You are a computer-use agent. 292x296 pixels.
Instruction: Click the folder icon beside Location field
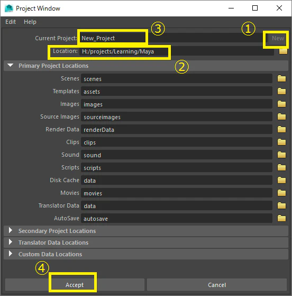click(283, 51)
